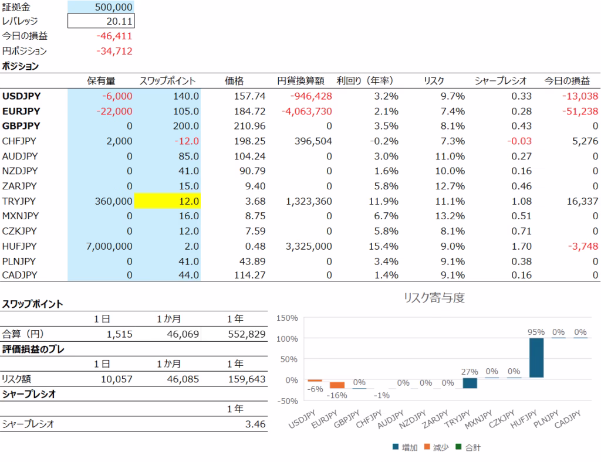This screenshot has width=601, height=462.
Task: Click the orange EURJPY -16% chart bar
Action: tap(337, 385)
